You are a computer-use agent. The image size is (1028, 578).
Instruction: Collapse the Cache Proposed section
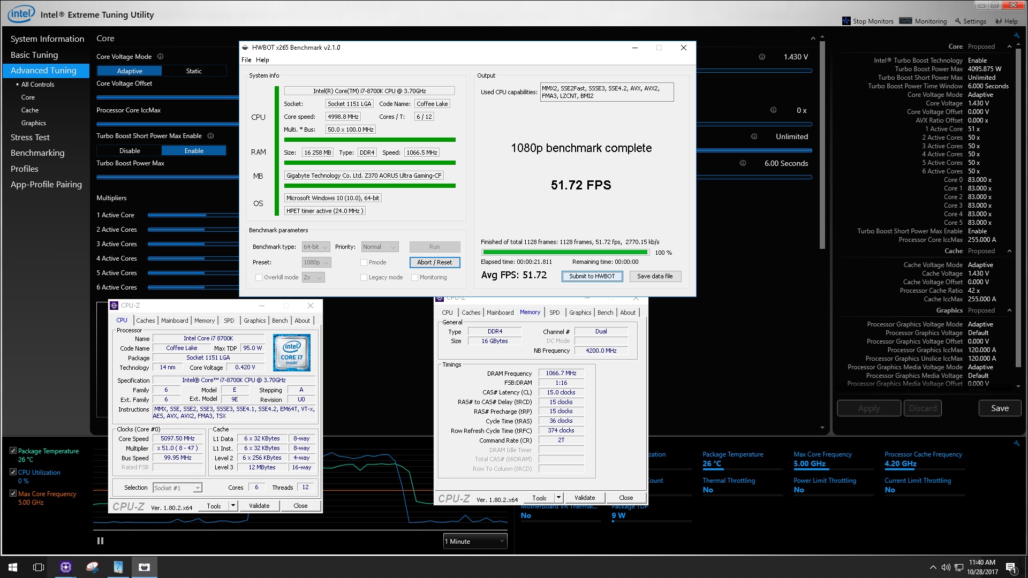tap(1009, 251)
